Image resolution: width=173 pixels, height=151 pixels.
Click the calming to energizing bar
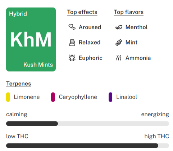[x=87, y=124]
